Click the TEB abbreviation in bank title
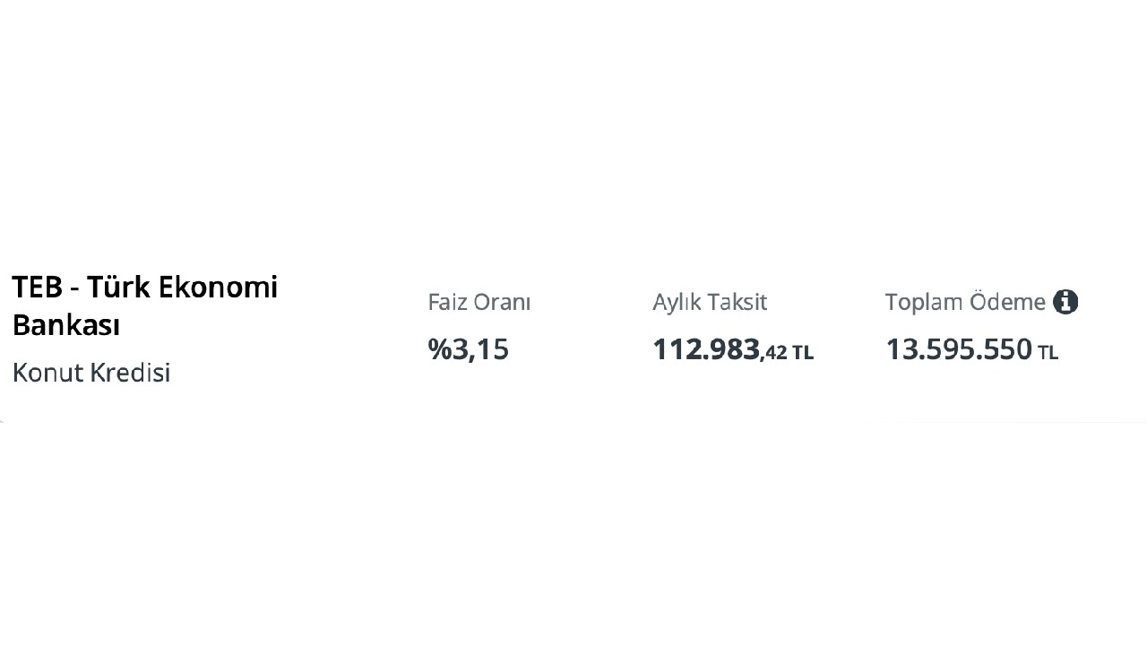Screen dimensions: 1147x645 coord(37,287)
